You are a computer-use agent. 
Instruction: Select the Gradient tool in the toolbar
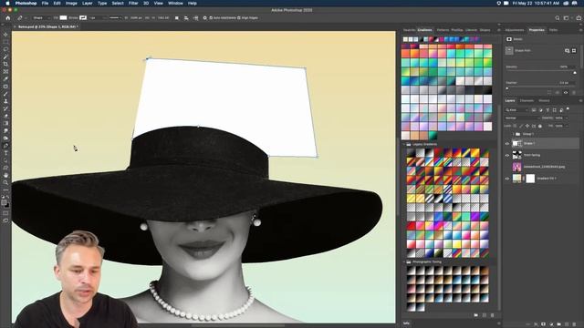tap(5, 124)
